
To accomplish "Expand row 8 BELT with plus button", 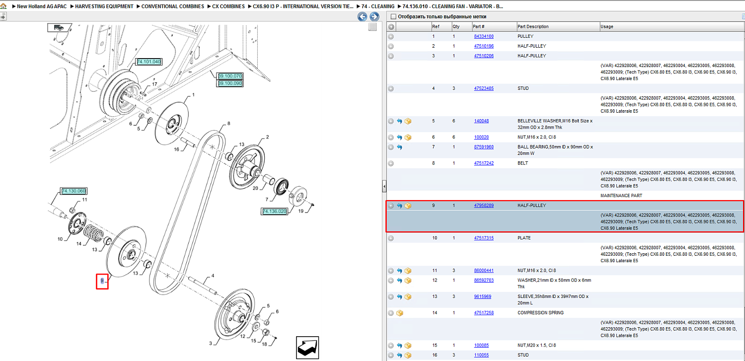I will (391, 163).
